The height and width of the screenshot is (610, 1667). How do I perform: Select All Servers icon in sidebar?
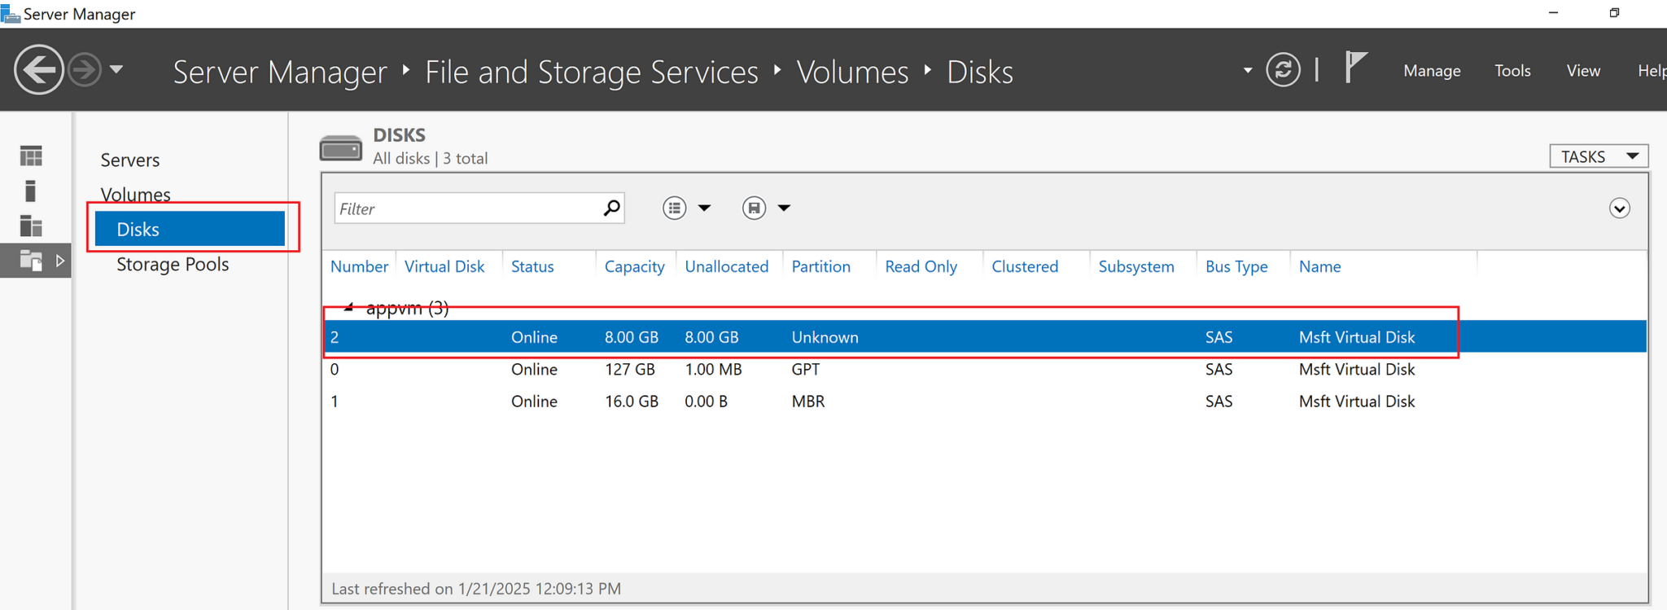31,226
